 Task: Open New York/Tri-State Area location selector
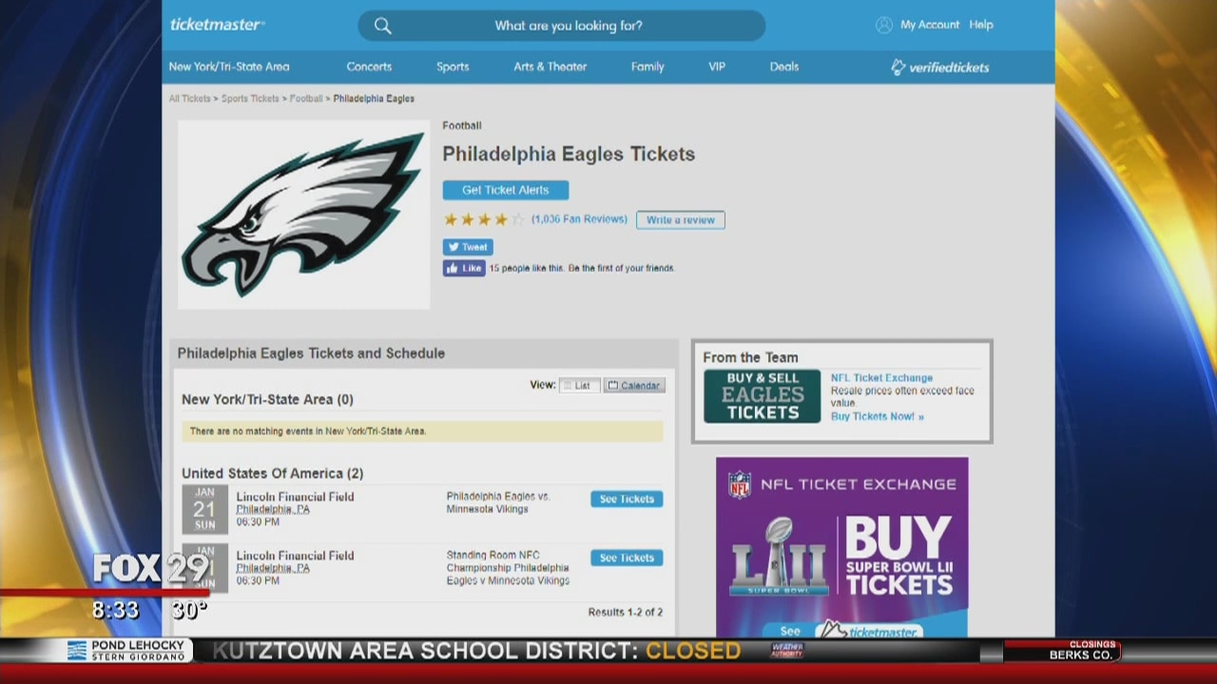(229, 67)
